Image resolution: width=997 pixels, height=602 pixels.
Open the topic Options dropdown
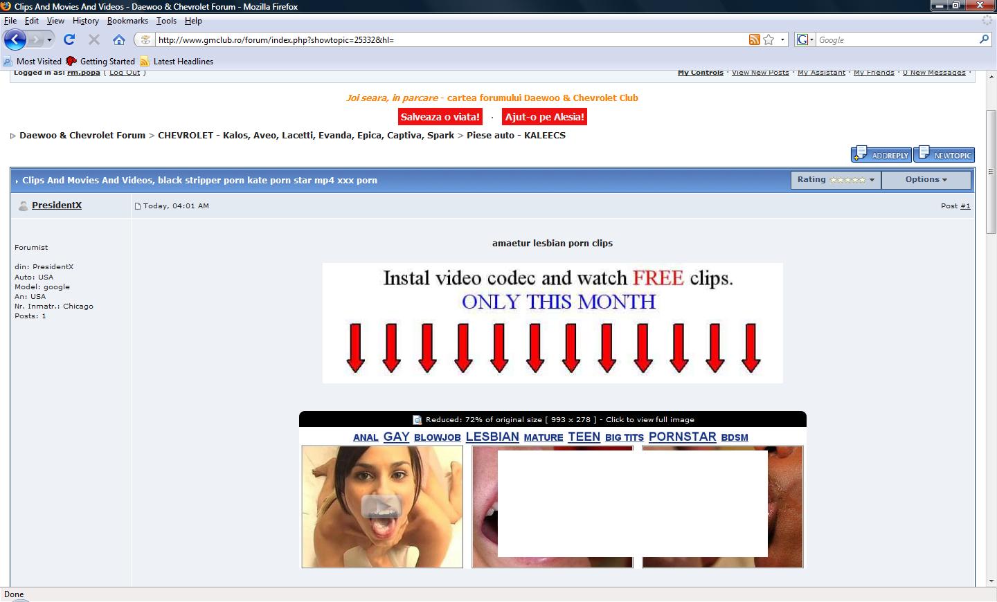click(x=926, y=180)
